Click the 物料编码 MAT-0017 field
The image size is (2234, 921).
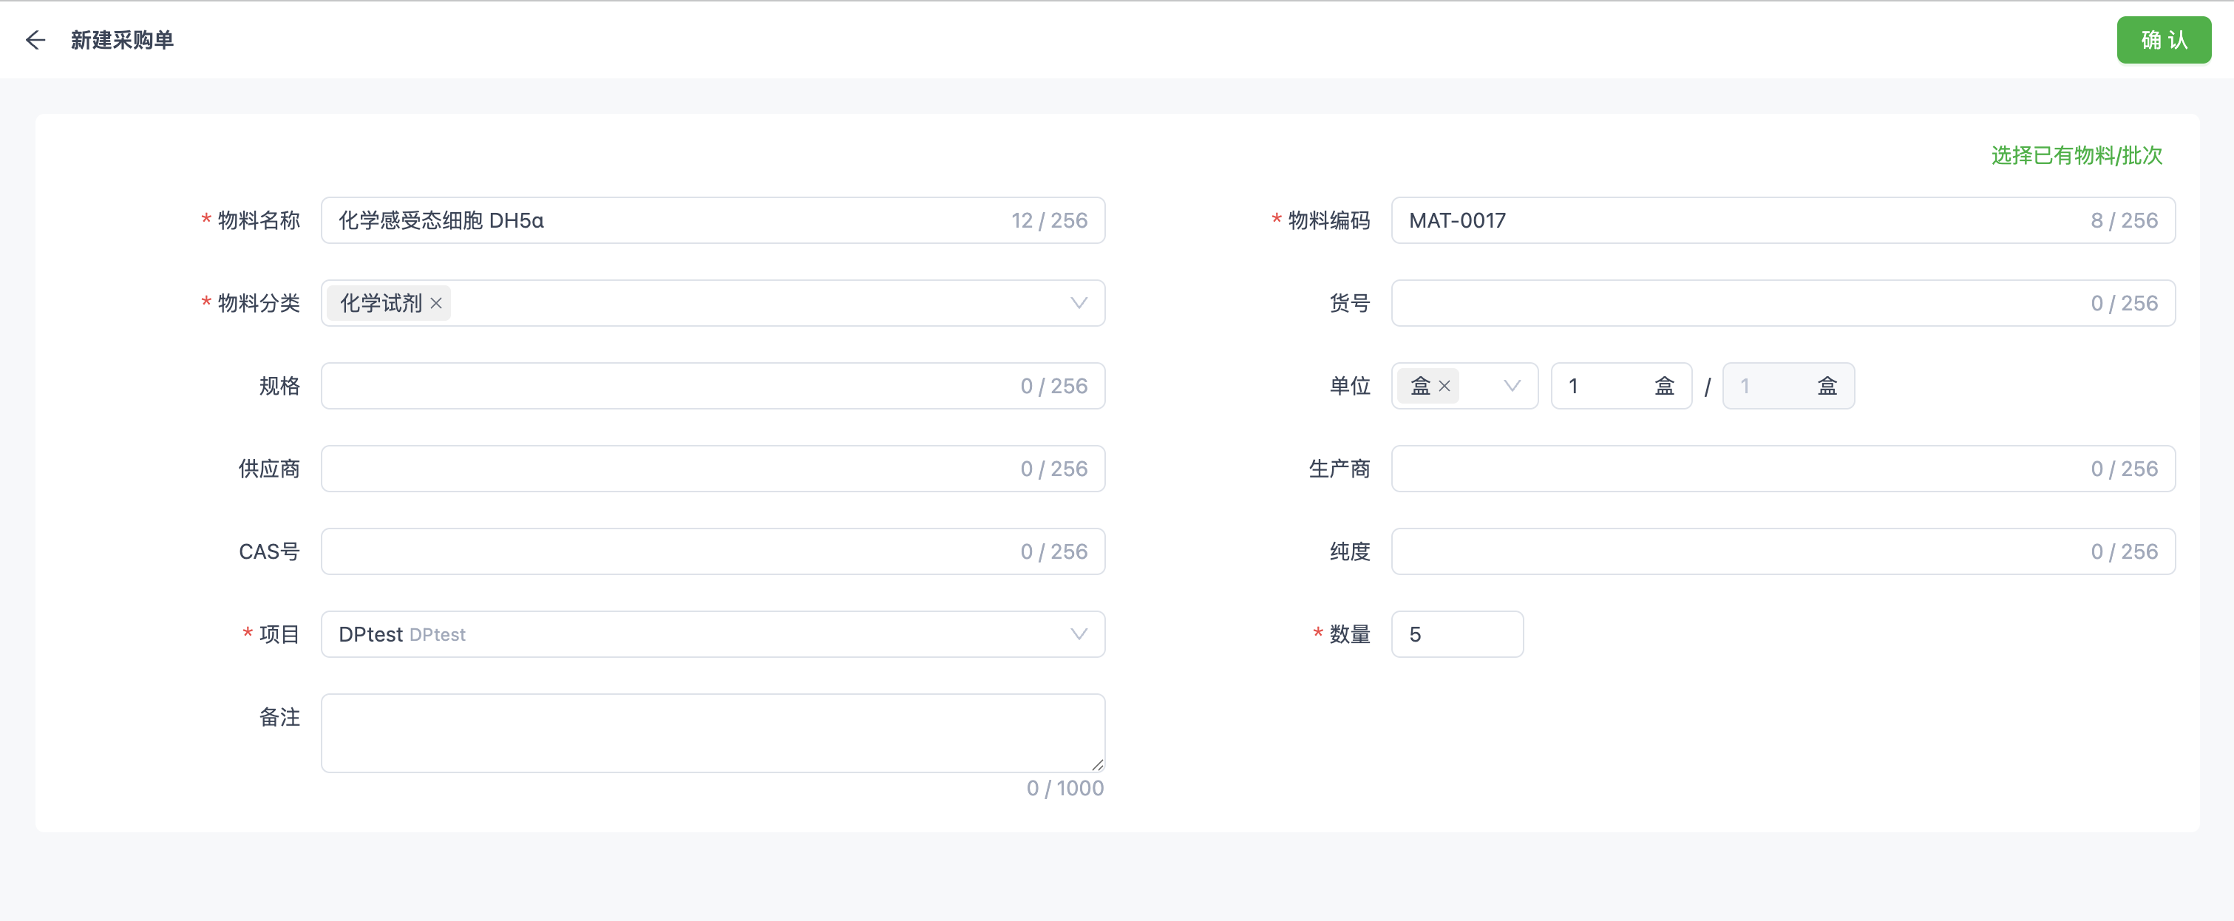coord(1734,220)
